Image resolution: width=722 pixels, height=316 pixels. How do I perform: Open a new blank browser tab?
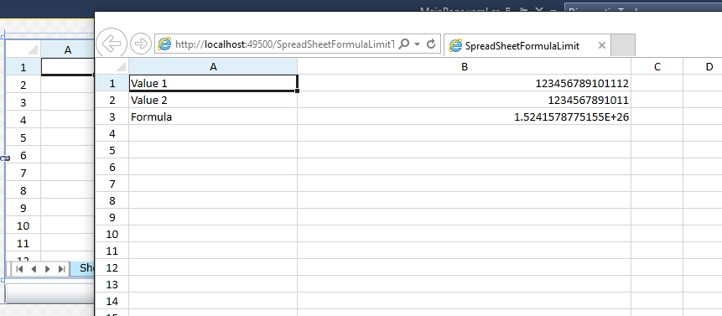623,45
